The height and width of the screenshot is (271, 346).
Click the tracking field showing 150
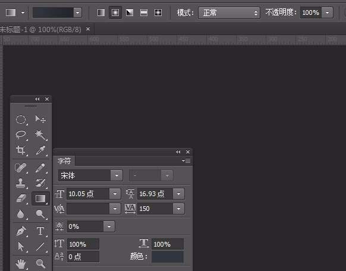point(155,209)
